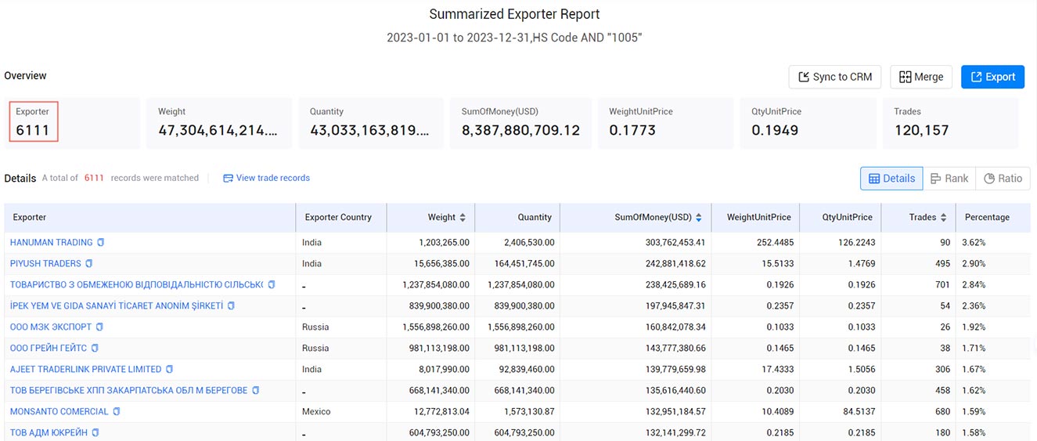Open AJEET TRADERLINK PRIVATE LIMITED link
This screenshot has width=1037, height=441.
point(86,370)
